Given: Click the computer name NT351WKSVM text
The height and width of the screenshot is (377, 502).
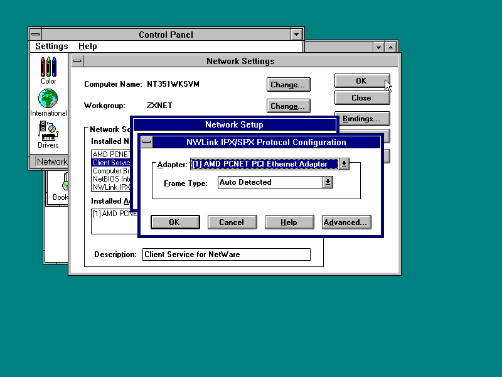Looking at the screenshot, I should click(x=173, y=84).
